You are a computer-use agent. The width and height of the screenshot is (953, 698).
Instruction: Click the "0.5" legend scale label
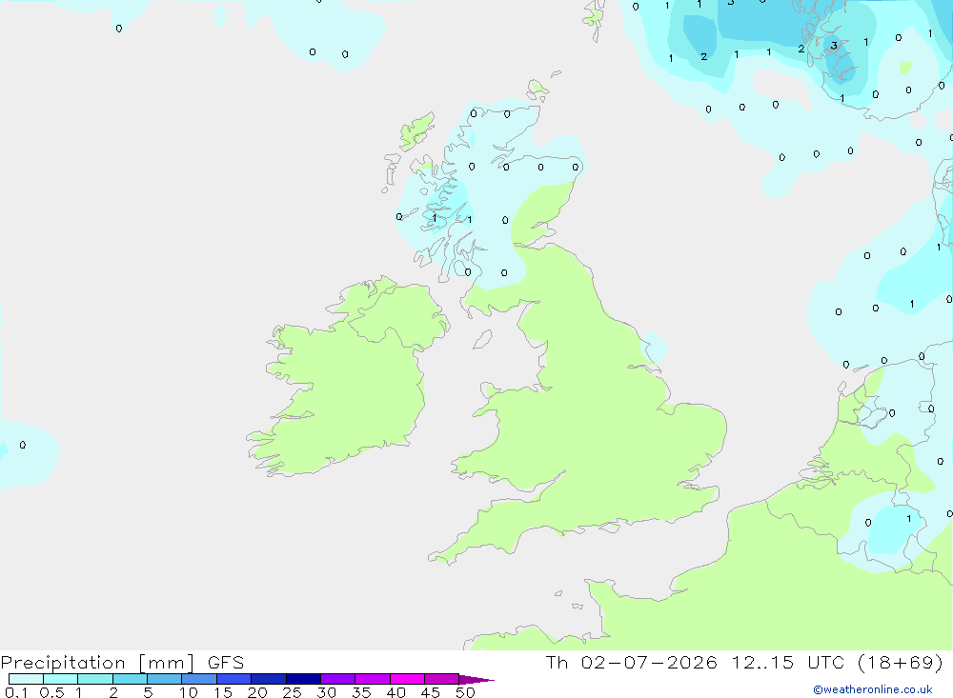pyautogui.click(x=51, y=692)
